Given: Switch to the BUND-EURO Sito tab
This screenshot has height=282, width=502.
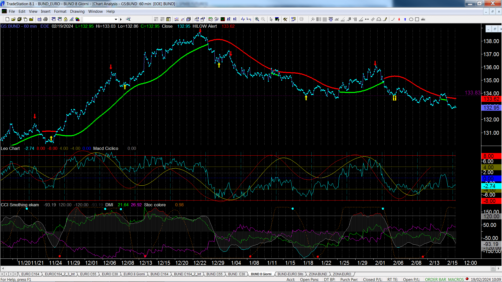Looking at the screenshot, I should 290,274.
